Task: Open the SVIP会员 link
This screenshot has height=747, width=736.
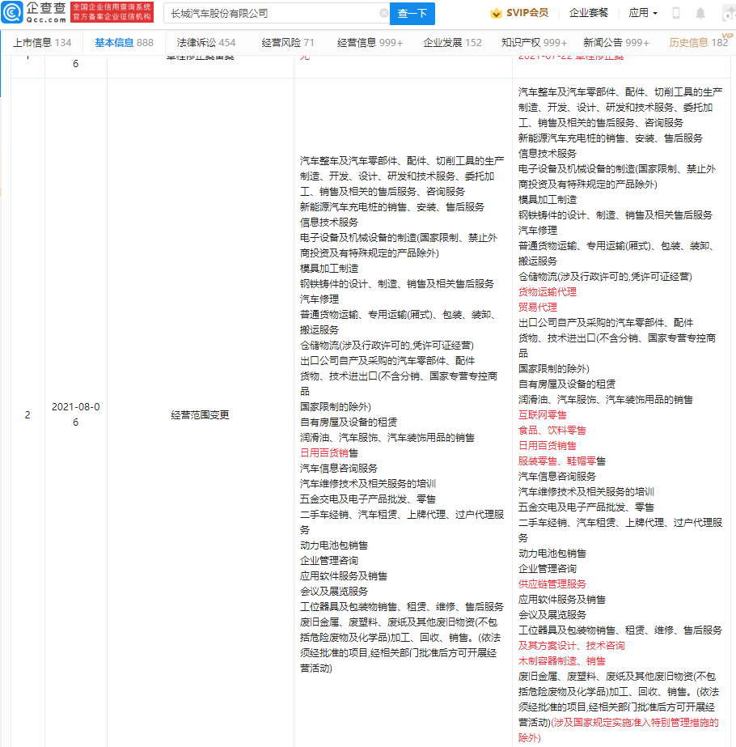Action: pyautogui.click(x=527, y=13)
